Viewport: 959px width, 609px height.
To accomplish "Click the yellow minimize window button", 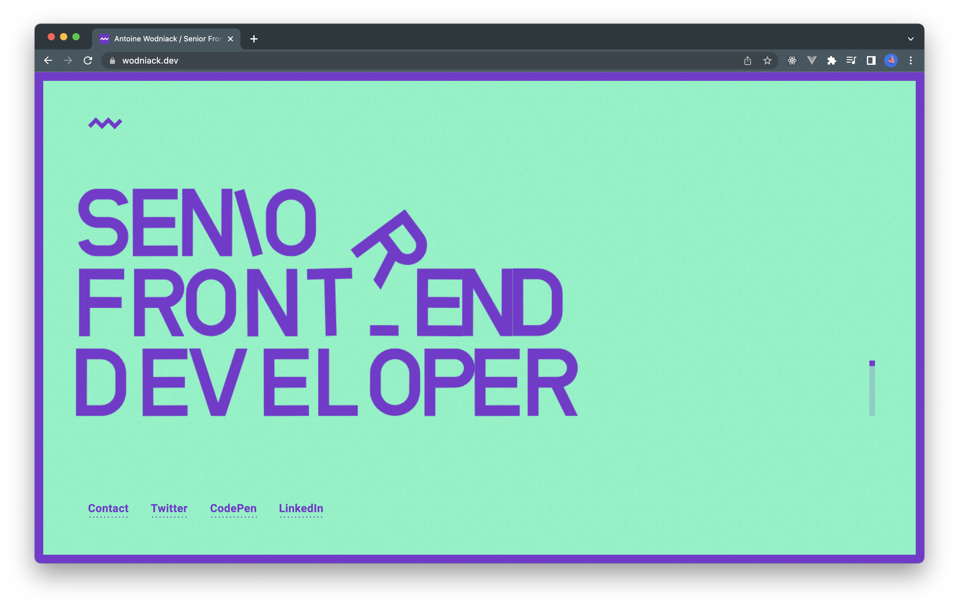I will [x=63, y=37].
